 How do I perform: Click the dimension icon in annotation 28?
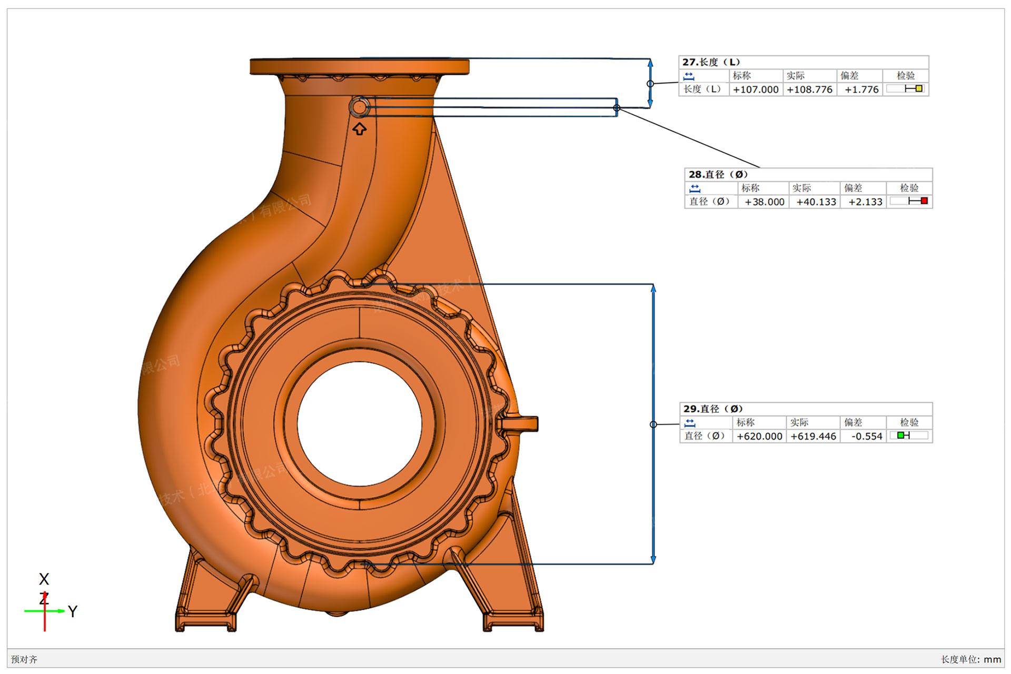point(695,188)
